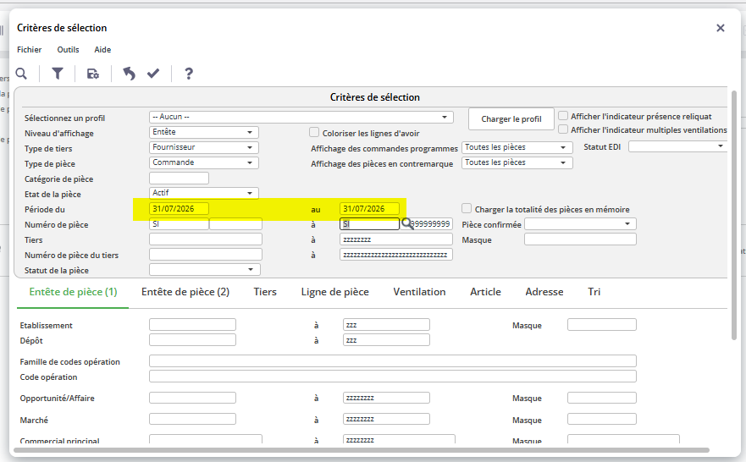Tick Charger la totalité des pièces en mémoire

[x=467, y=208]
